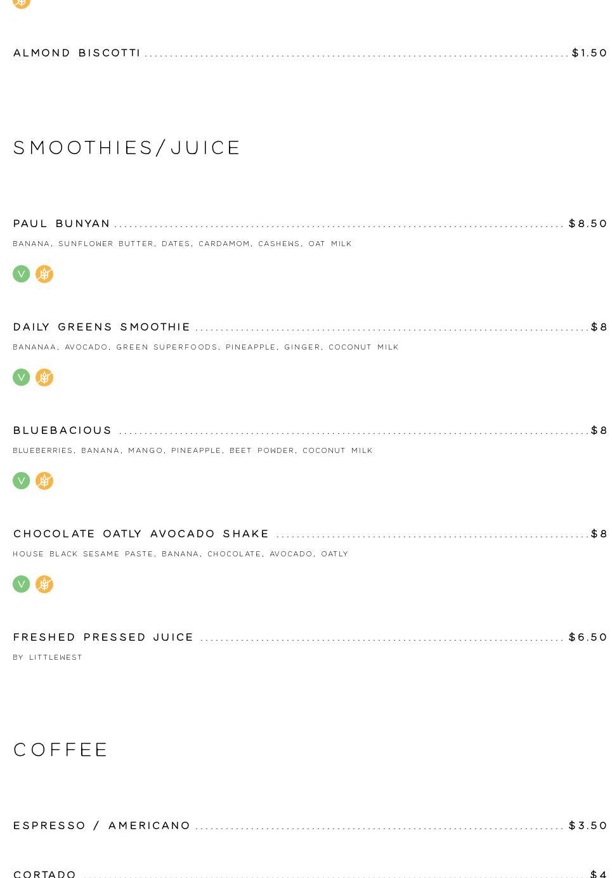This screenshot has width=612, height=878.
Task: Click the vegan icon under Paul Bunyan
Action: point(22,274)
